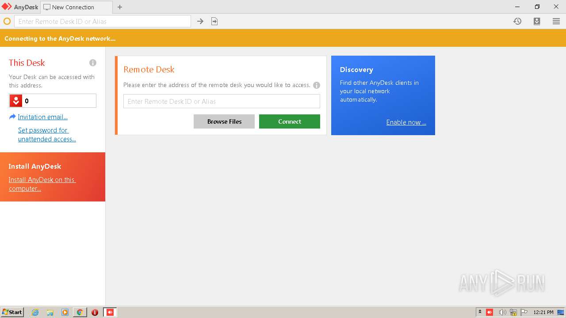Click the taskbar clock 12:21 PM
566x318 pixels.
pos(543,312)
